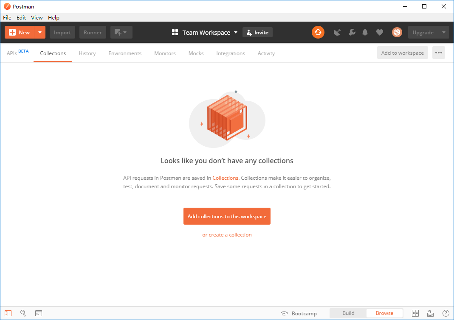Select the Collections tab
The height and width of the screenshot is (320, 454).
[x=53, y=53]
